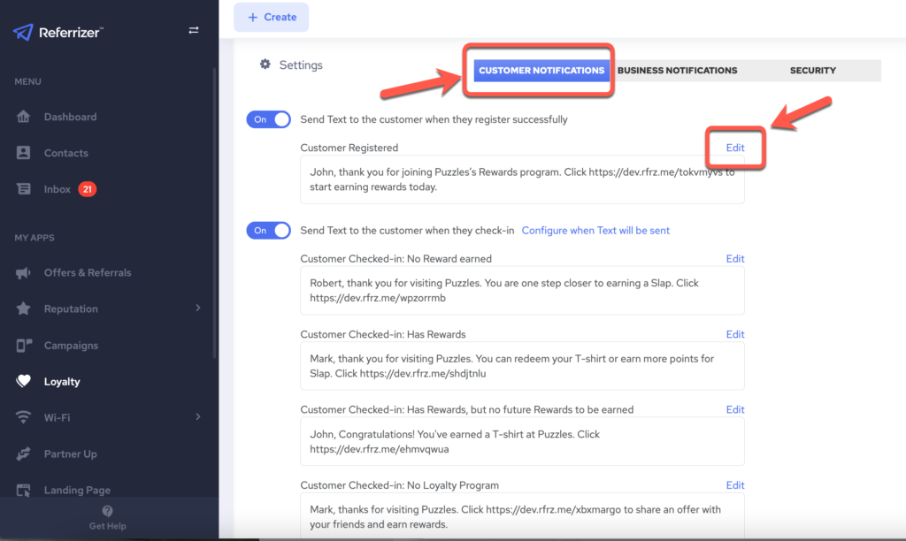906x541 pixels.
Task: Expand the Wi-Fi submenu arrow
Action: point(198,416)
